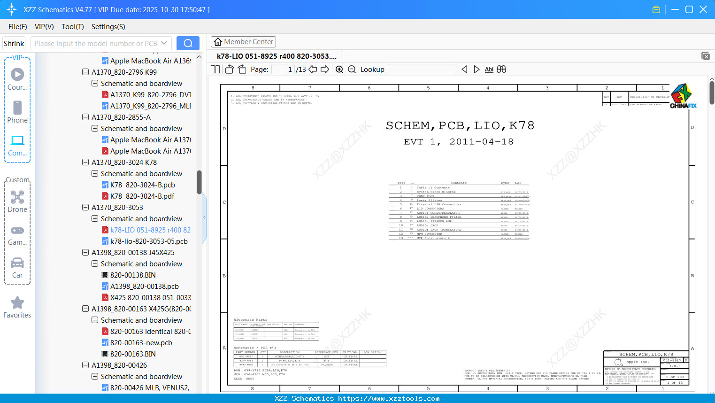Click the binoculars search icon
This screenshot has height=403, width=715.
pyautogui.click(x=501, y=70)
